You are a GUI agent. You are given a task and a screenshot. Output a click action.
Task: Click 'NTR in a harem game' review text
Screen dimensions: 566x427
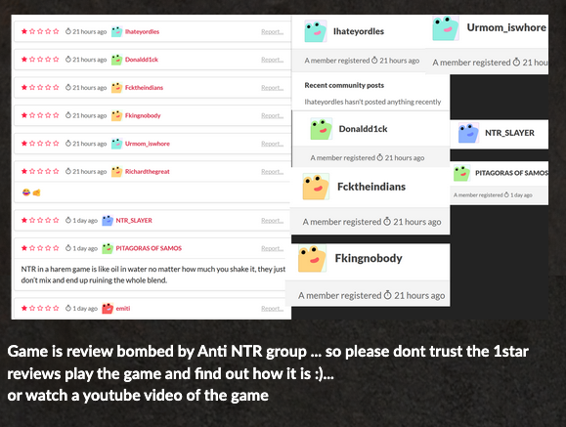click(153, 275)
